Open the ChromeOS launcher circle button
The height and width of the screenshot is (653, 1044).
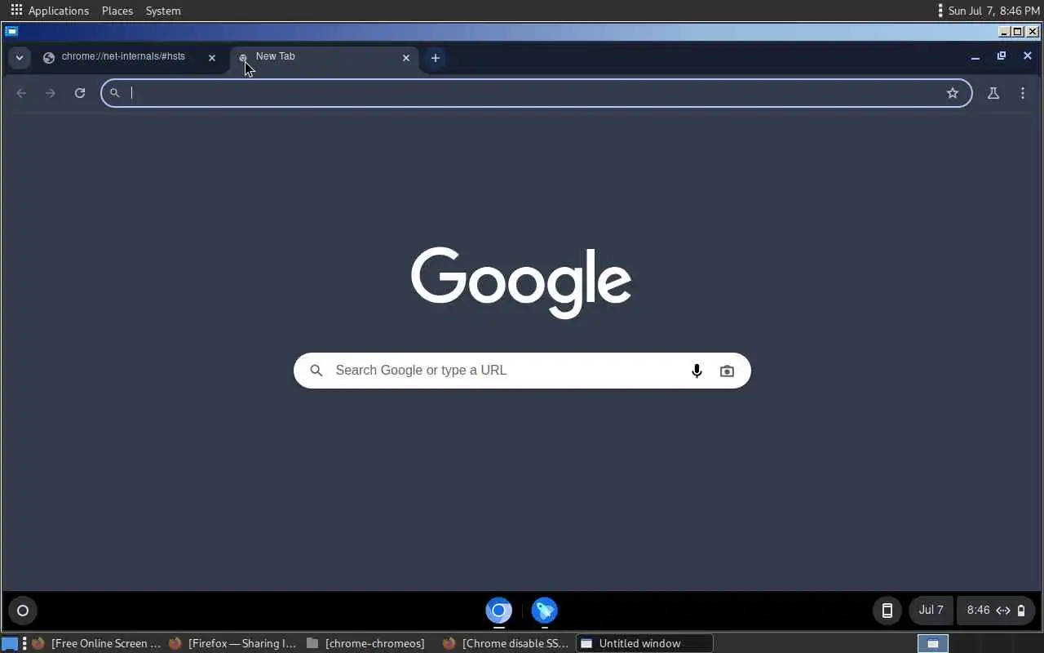pyautogui.click(x=23, y=611)
